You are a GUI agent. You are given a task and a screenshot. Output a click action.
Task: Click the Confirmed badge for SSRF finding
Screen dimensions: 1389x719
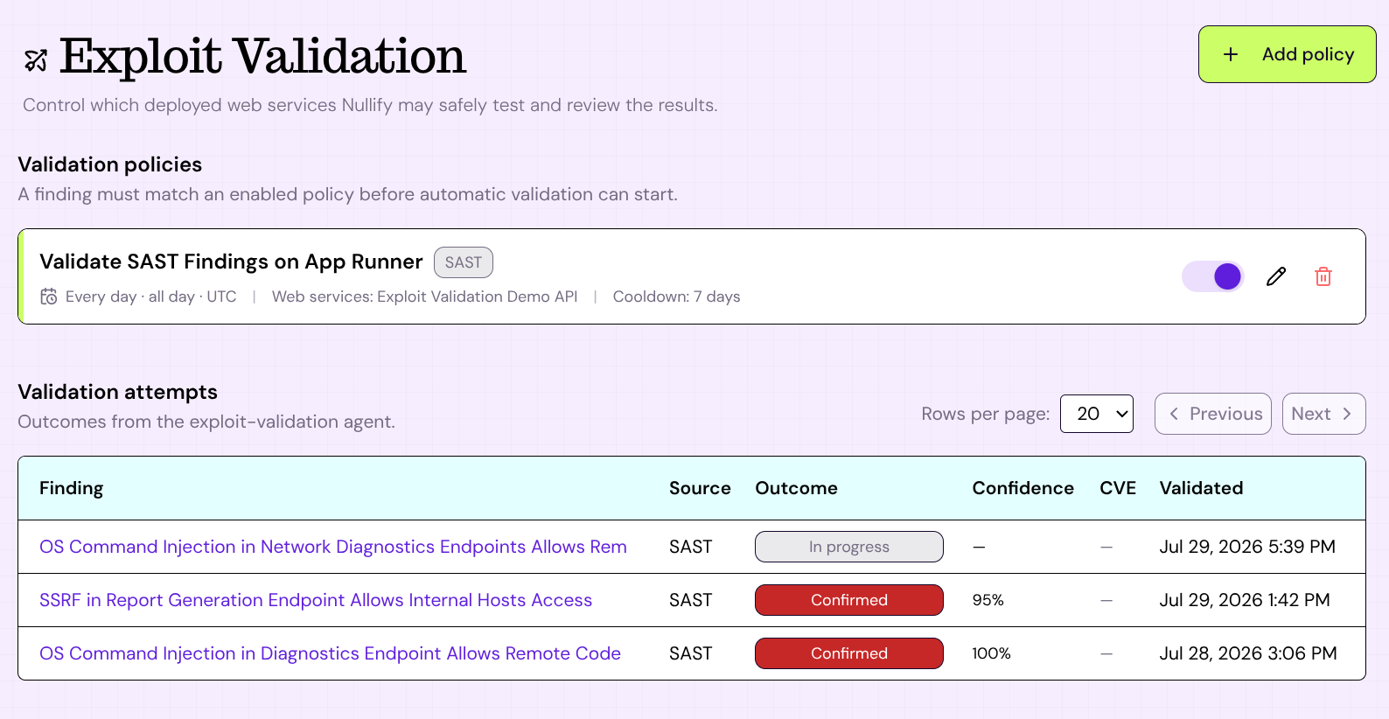point(849,600)
